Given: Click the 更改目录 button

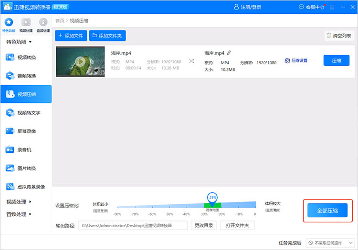Looking at the screenshot, I should [x=204, y=225].
